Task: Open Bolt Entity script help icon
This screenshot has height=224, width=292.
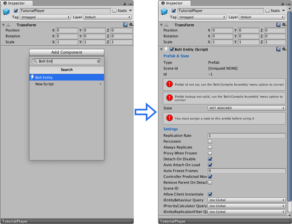Action: [278, 49]
